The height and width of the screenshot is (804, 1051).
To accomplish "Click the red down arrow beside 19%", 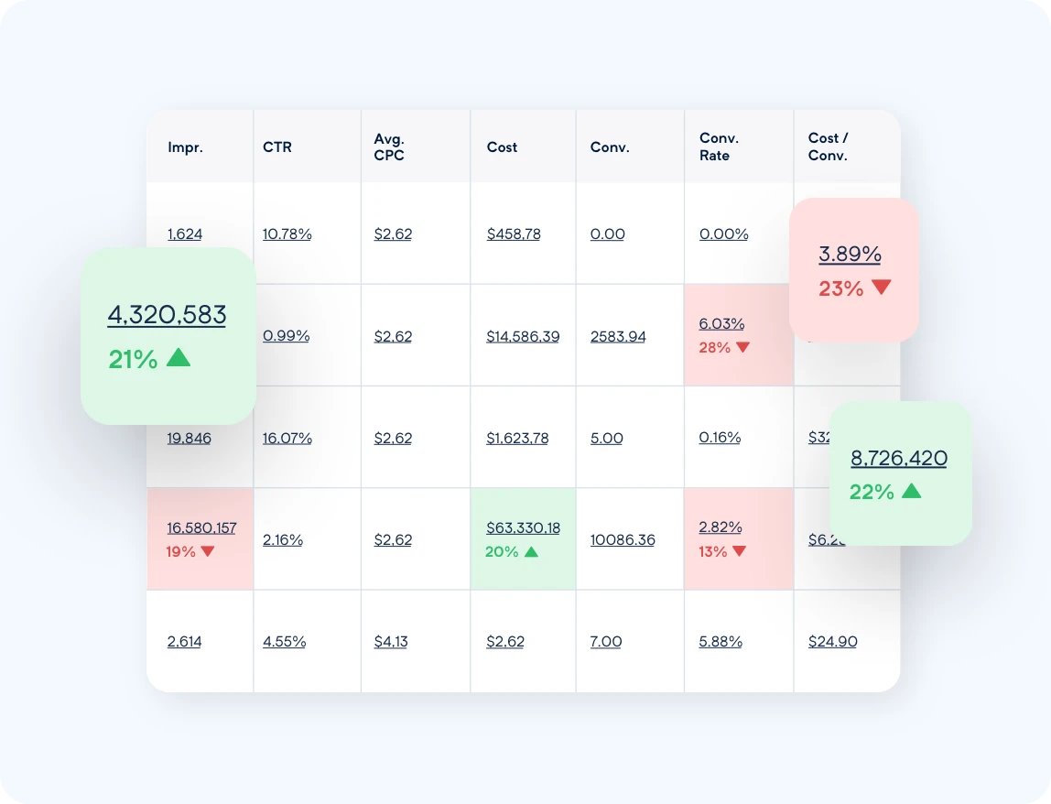I will [x=207, y=551].
